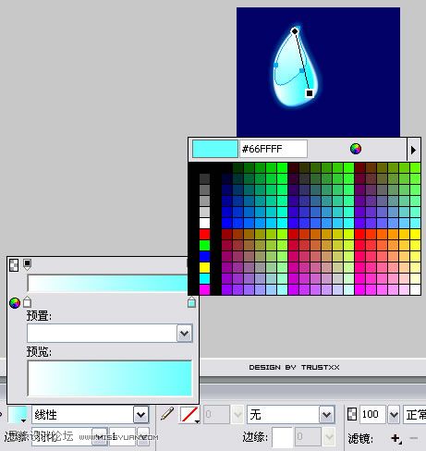Viewport: 426px width, 451px height.
Task: Expand the 预置 preset dropdown
Action: (184, 334)
